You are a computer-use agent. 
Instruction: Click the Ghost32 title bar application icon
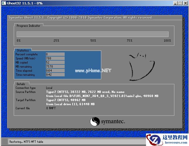pyautogui.click(x=4, y=3)
